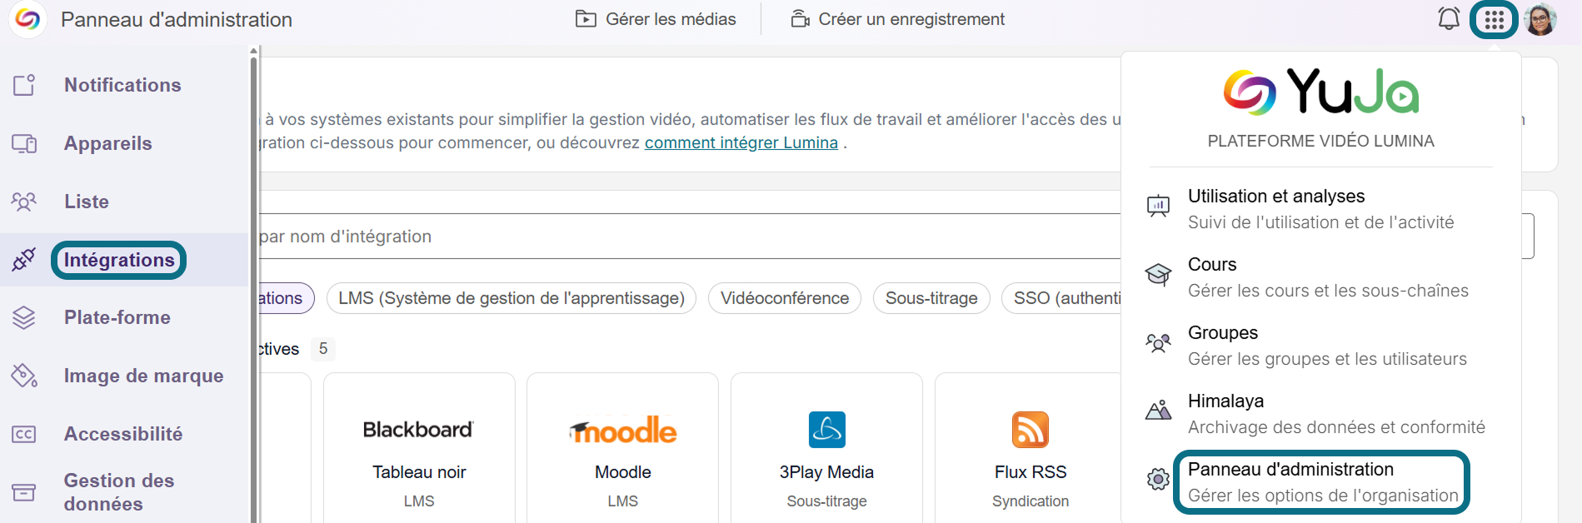Open Plate-forme in the sidebar
The height and width of the screenshot is (523, 1582).
(117, 317)
